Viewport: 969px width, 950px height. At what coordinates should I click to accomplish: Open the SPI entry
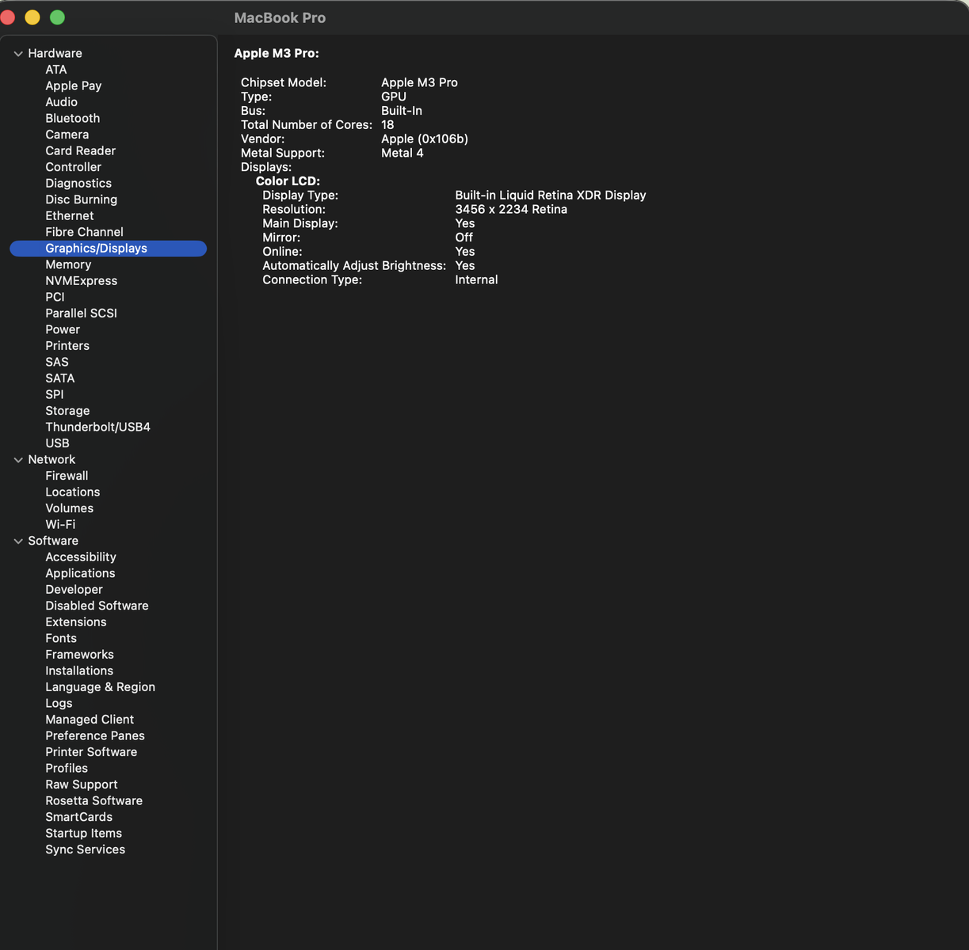(55, 394)
